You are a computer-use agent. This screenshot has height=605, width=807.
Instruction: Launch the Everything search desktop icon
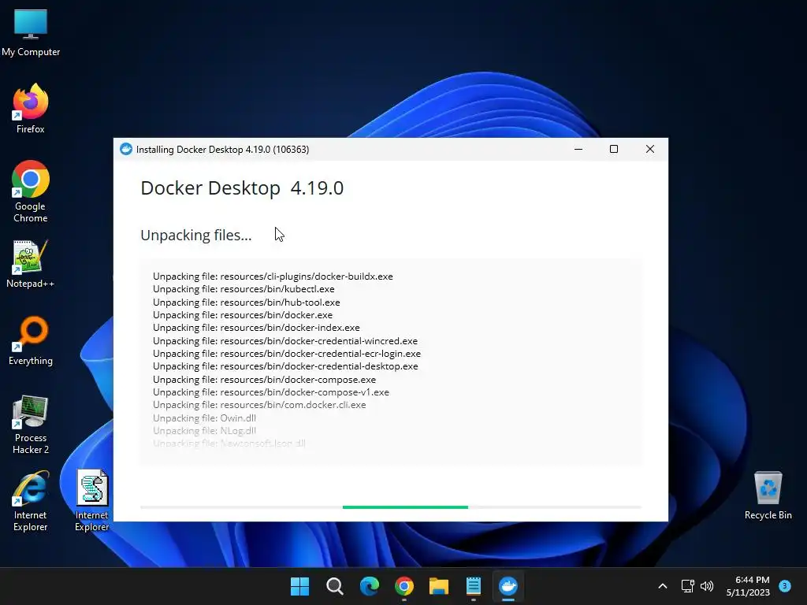(x=31, y=340)
